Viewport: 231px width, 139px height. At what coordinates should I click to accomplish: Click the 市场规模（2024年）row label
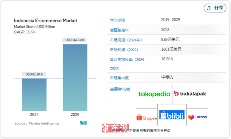click(x=126, y=40)
